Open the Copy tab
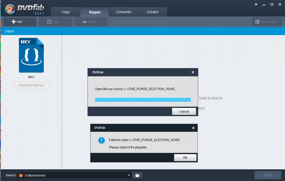The image size is (285, 181). point(66,12)
